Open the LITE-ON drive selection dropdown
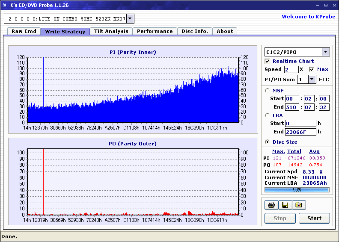339x242 pixels. 131,18
